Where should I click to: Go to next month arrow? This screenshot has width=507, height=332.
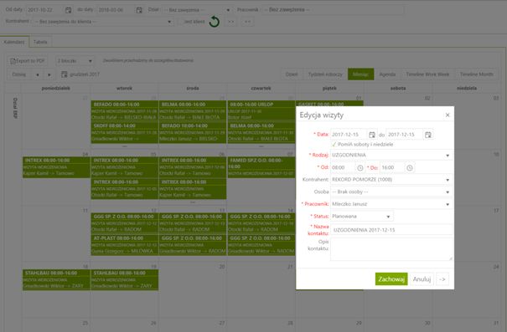[49, 74]
